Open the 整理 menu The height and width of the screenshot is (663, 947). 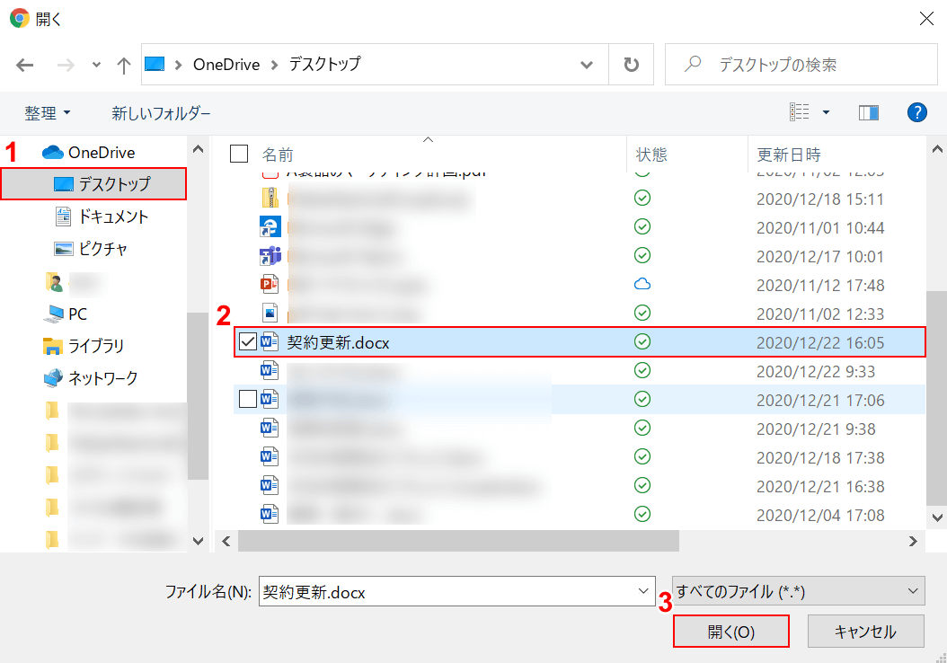(47, 113)
